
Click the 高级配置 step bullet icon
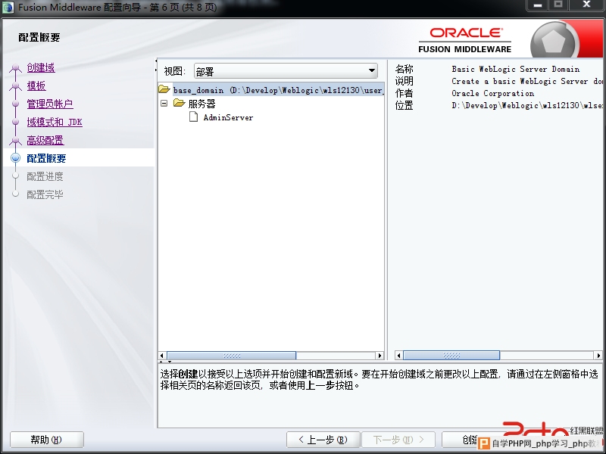(15, 141)
